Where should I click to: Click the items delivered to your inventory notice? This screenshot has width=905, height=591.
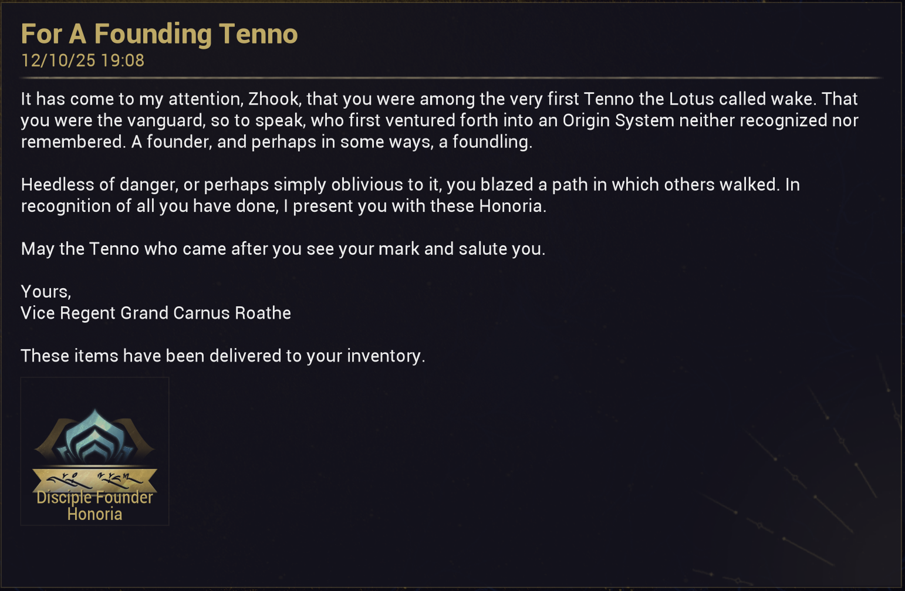tap(223, 356)
